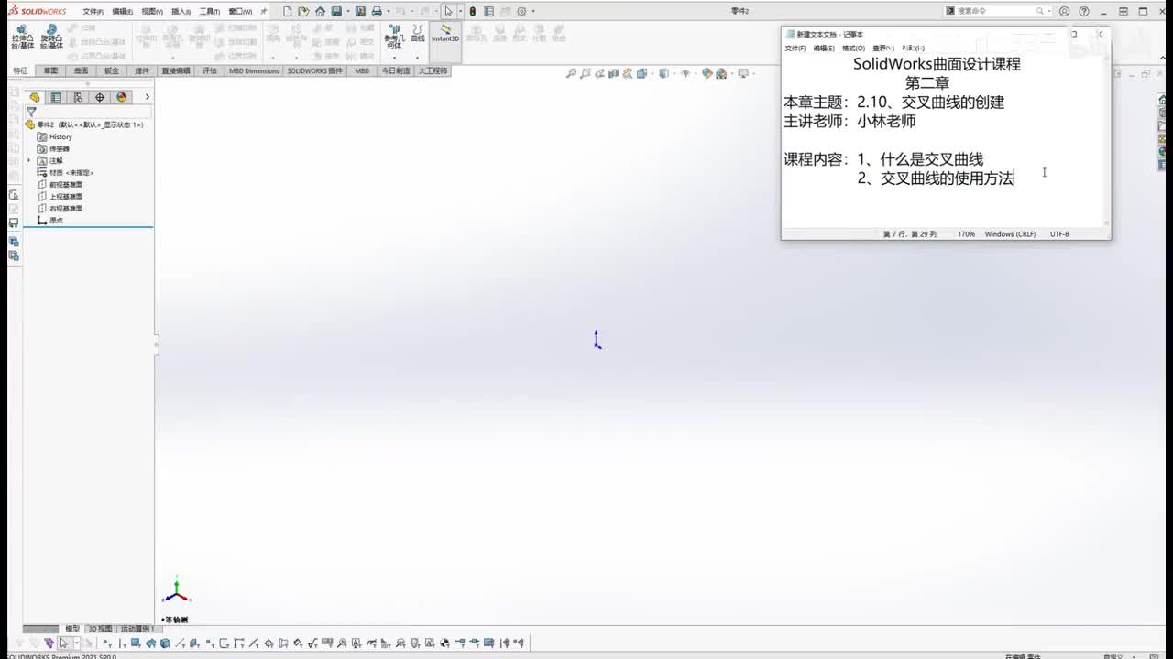Open the 编辑 menu in SolidWorks
This screenshot has height=659, width=1173.
(122, 11)
